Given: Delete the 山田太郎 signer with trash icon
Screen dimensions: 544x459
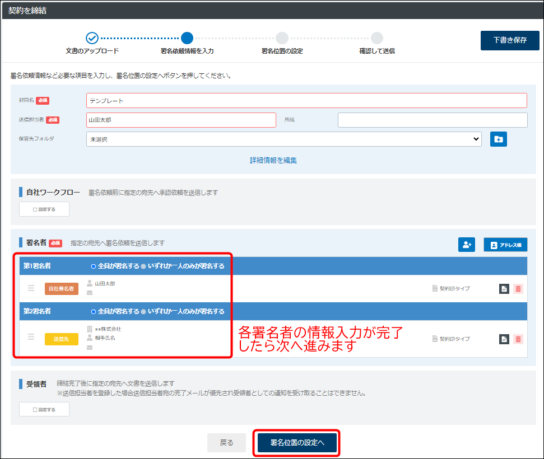Looking at the screenshot, I should 518,289.
